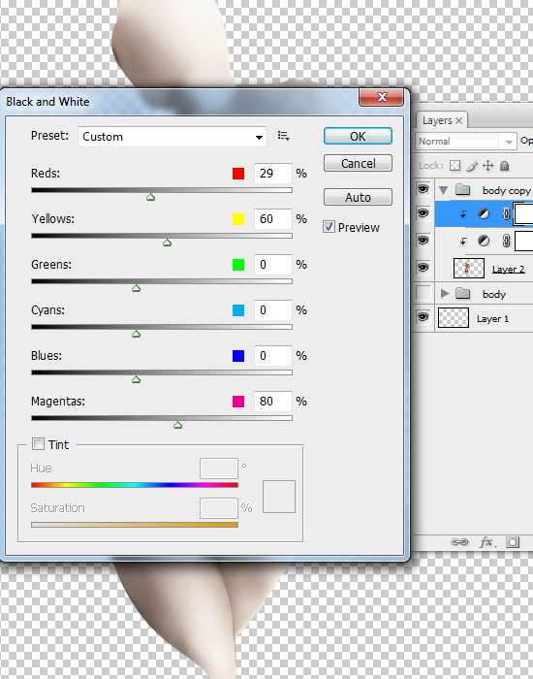Enable the Tint checkbox
The height and width of the screenshot is (679, 533).
pos(38,444)
